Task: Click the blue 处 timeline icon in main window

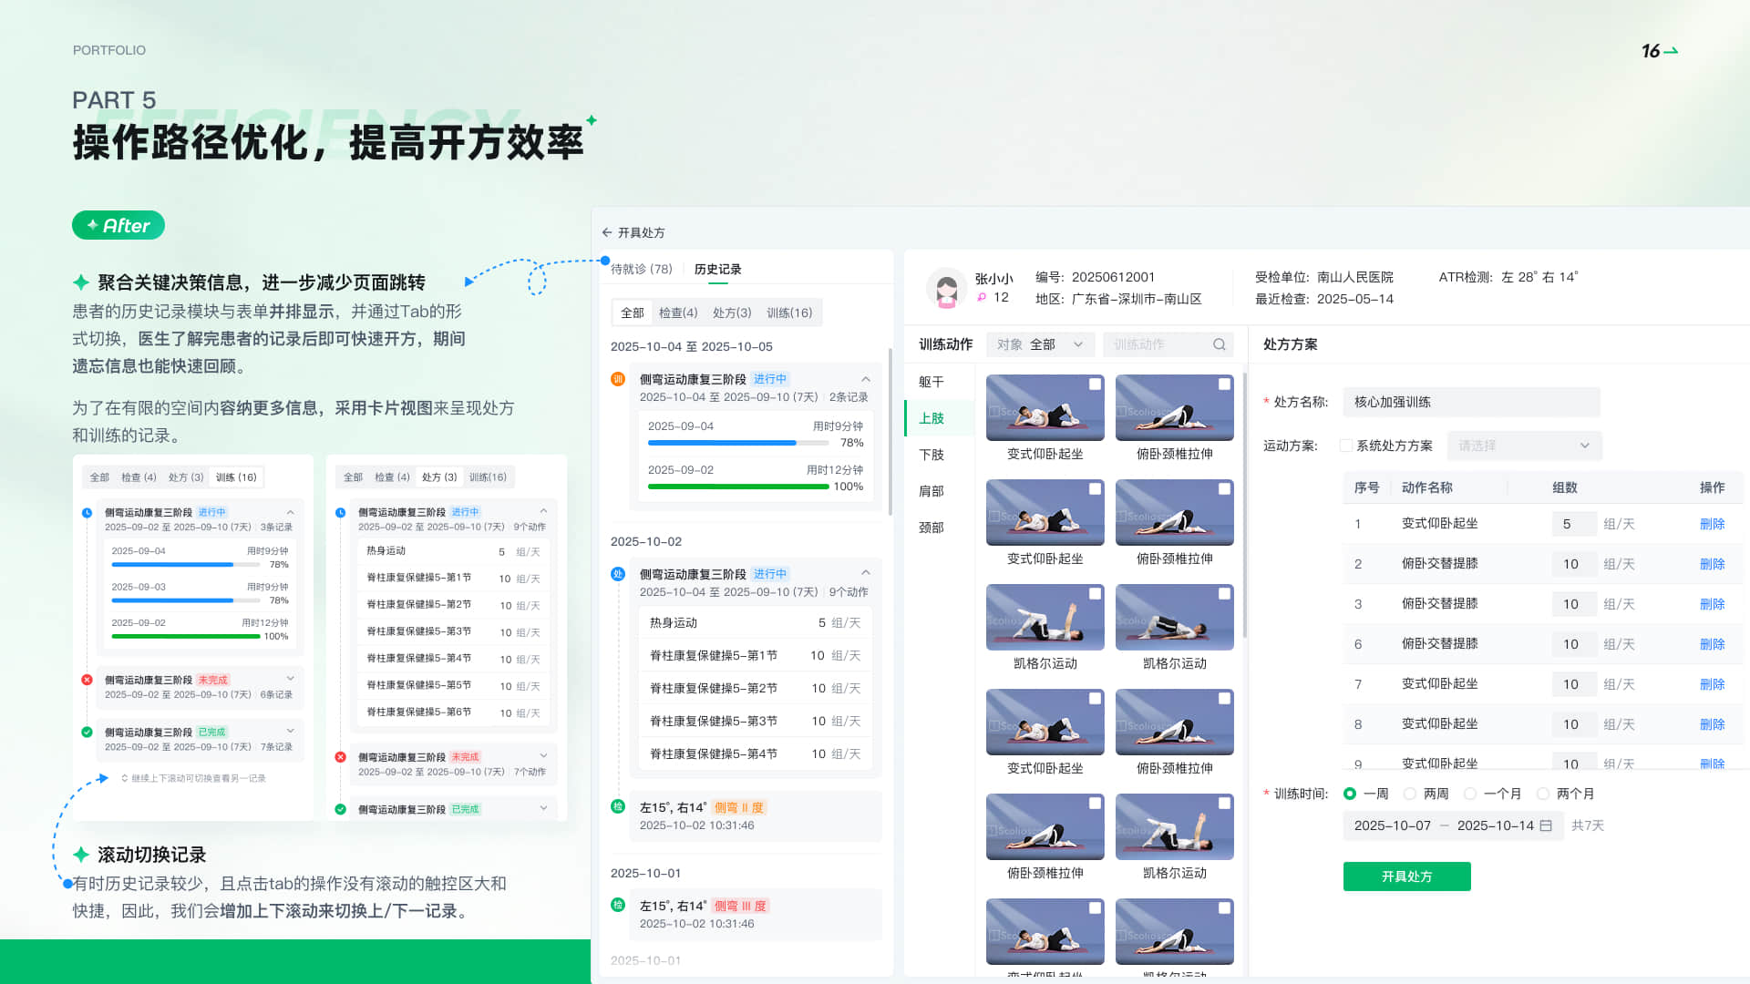Action: pyautogui.click(x=618, y=574)
